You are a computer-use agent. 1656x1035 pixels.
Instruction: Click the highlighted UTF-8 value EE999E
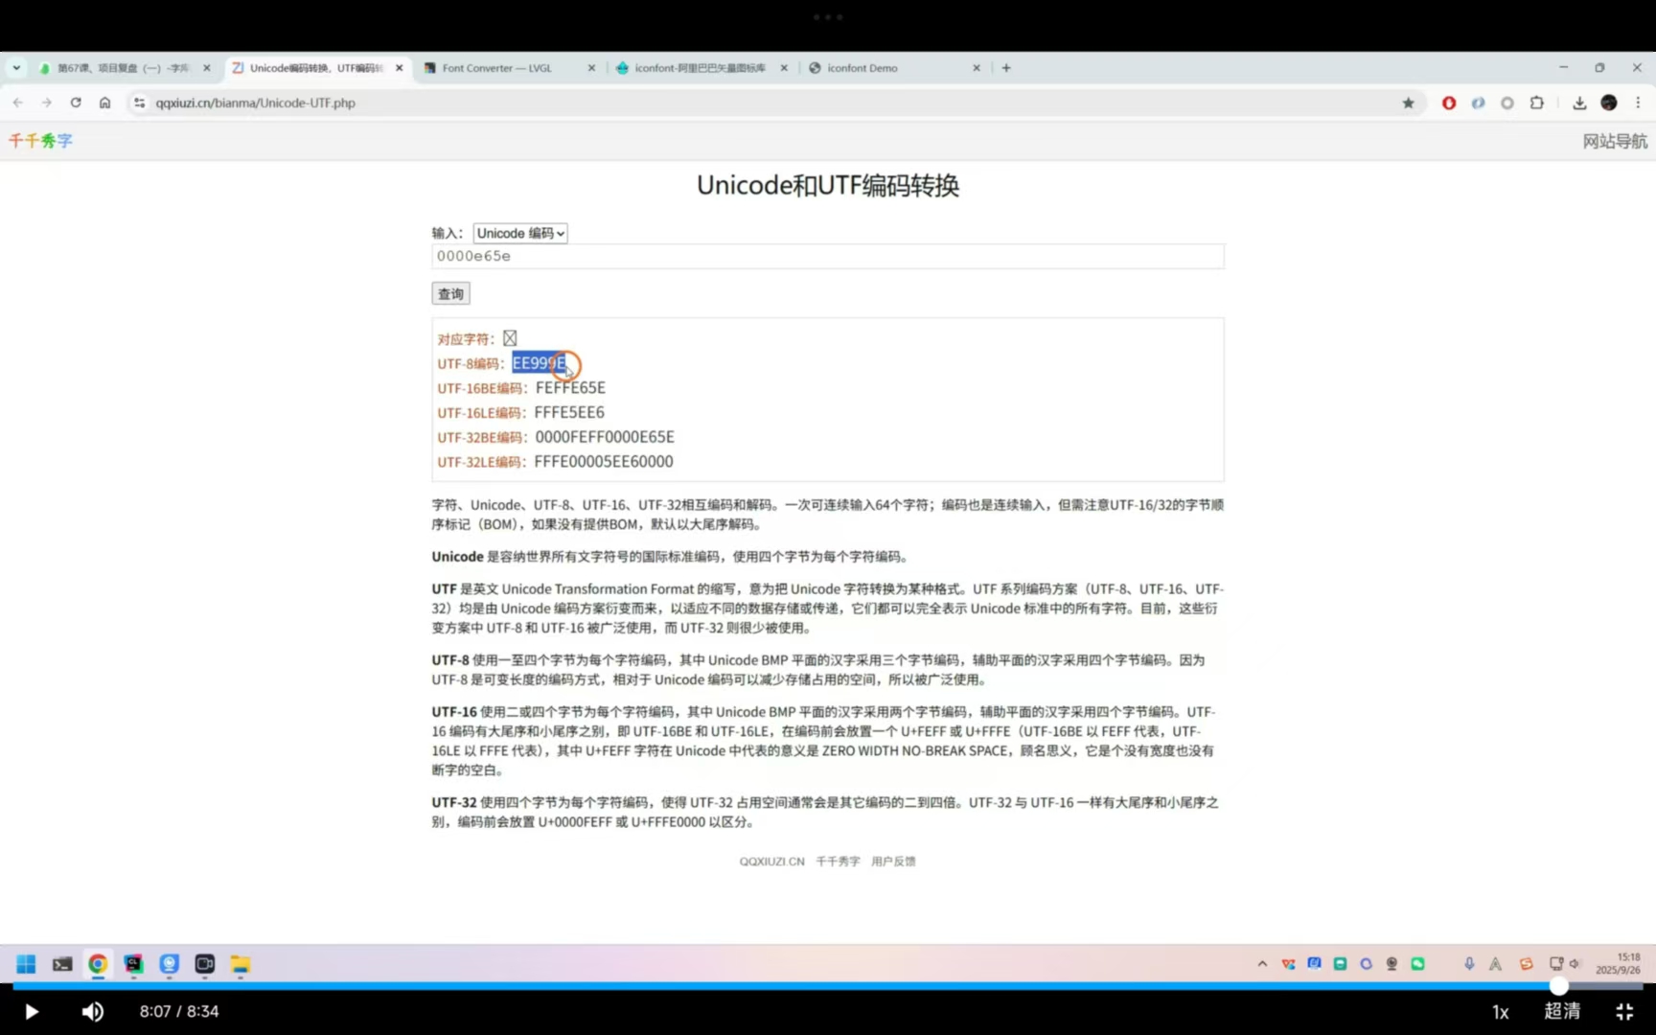tap(540, 363)
